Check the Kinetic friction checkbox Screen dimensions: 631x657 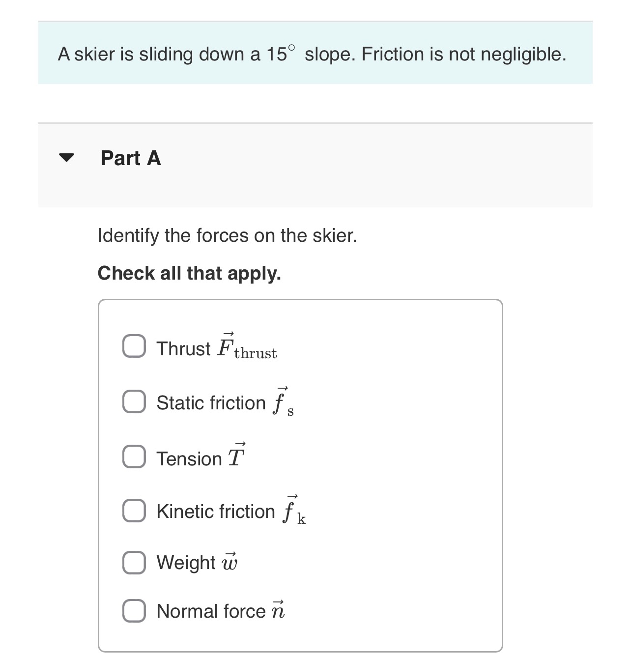pyautogui.click(x=134, y=511)
